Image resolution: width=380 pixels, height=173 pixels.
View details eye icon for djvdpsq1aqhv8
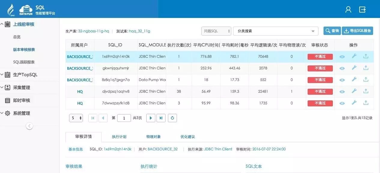342,91
